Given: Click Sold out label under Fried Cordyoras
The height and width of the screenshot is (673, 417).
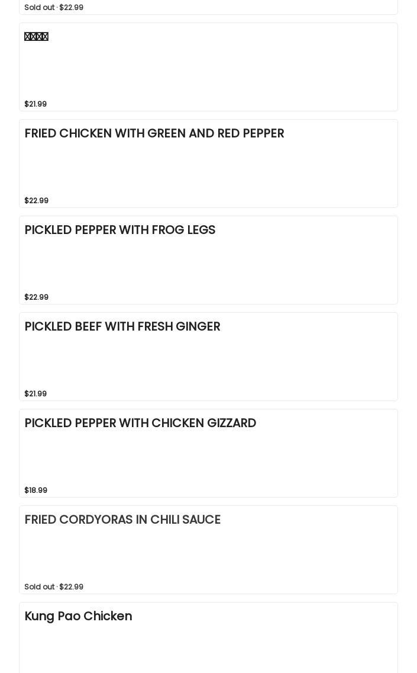Looking at the screenshot, I should (39, 587).
